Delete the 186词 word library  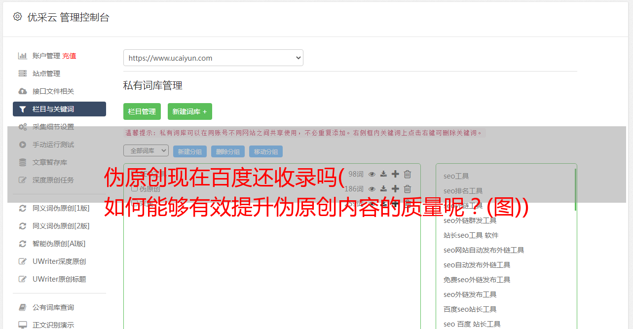point(408,188)
